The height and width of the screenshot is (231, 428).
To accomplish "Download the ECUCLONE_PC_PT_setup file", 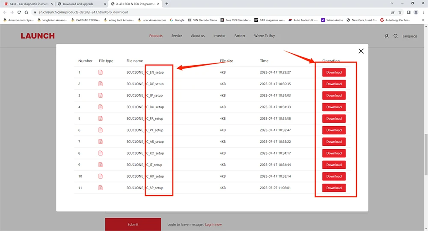I will coord(334,130).
